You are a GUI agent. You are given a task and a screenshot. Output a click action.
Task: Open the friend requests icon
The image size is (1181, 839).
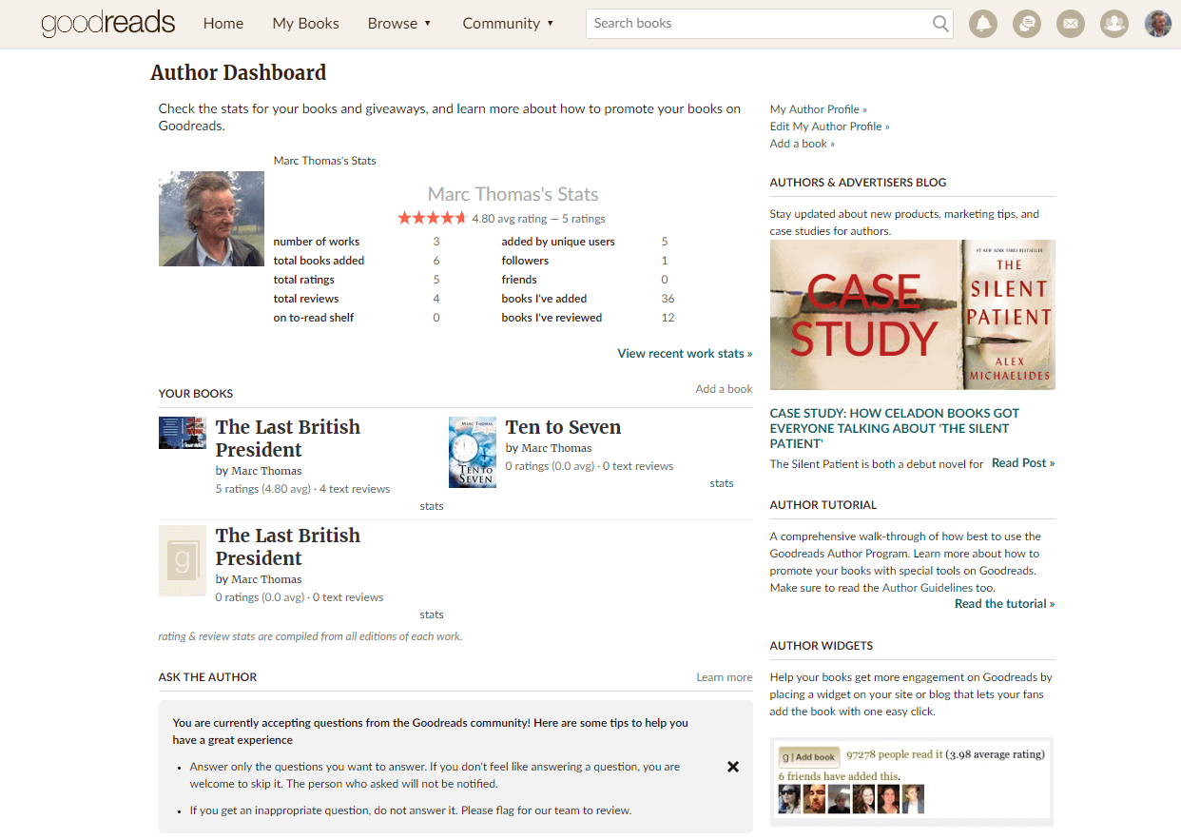click(1114, 24)
